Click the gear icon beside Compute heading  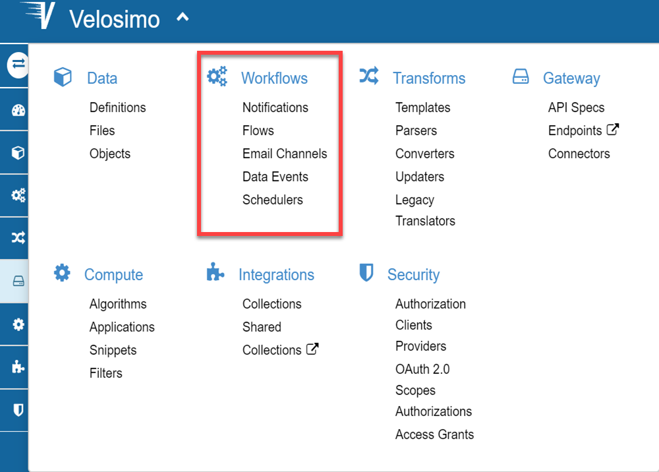coord(62,273)
